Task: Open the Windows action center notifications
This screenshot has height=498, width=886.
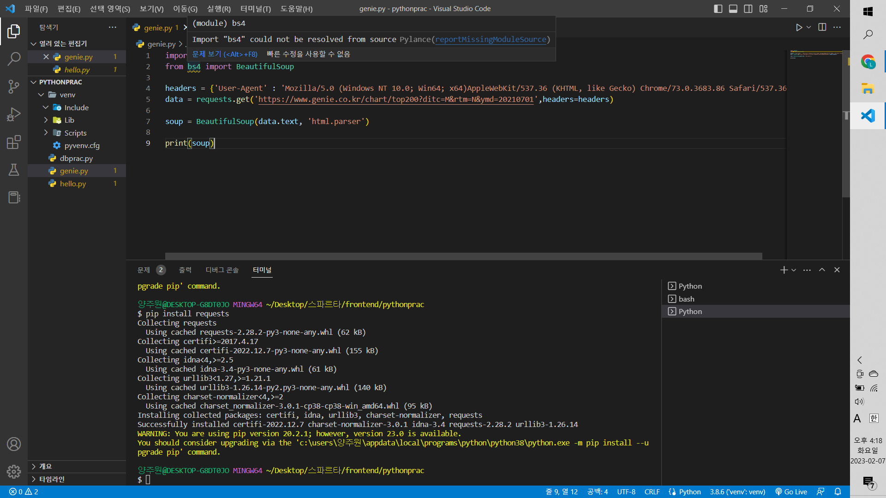Action: click(868, 482)
